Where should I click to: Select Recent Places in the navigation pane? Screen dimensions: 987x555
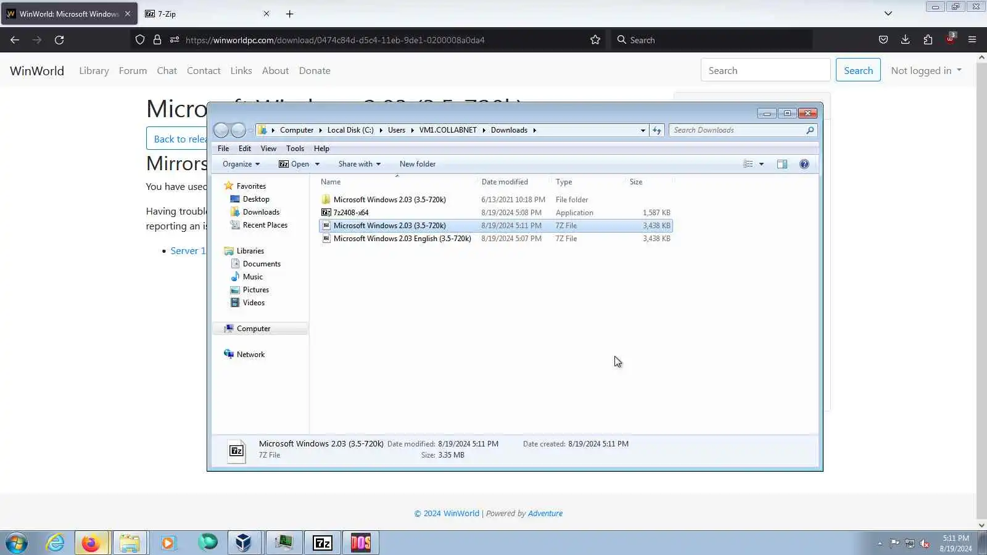(265, 225)
